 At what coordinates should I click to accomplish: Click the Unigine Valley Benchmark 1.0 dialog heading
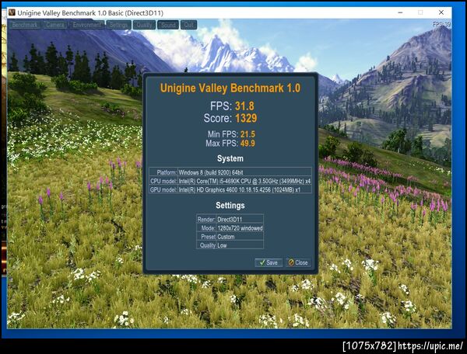coord(230,88)
